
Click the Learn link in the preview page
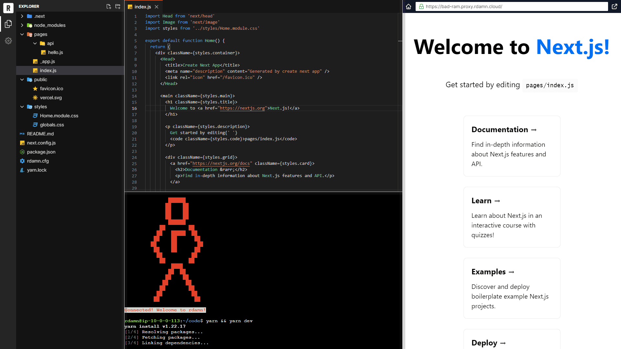[485, 200]
